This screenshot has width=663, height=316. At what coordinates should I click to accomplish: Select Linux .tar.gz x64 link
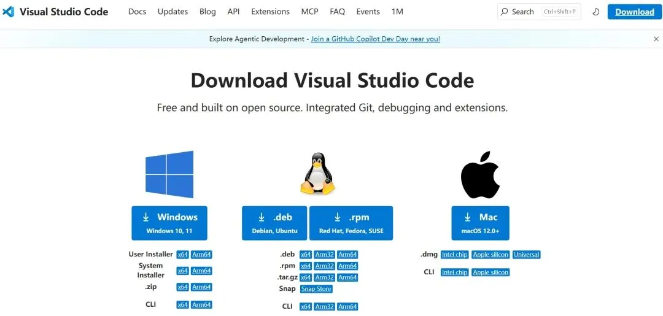click(306, 277)
